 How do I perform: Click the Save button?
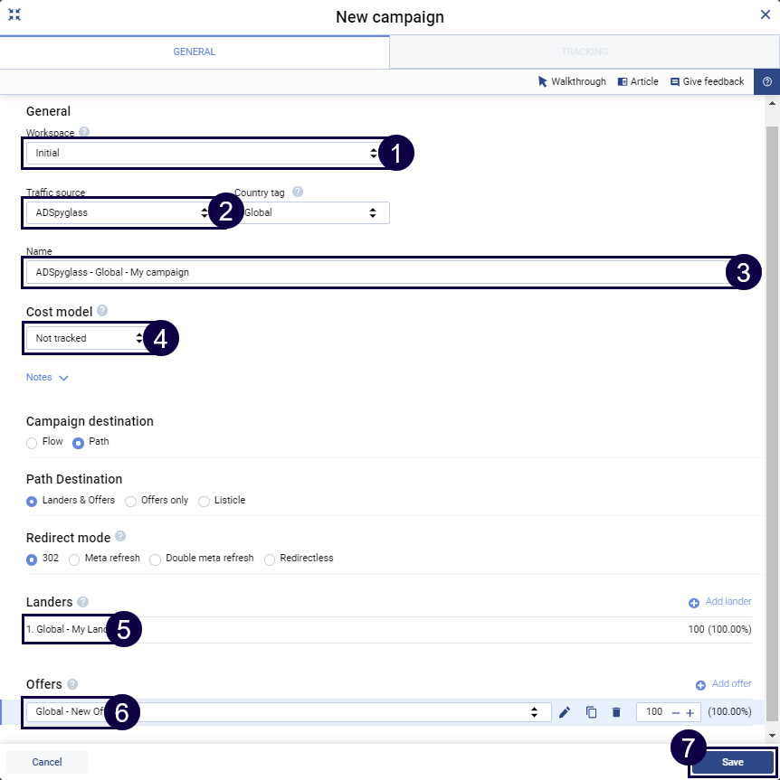(x=732, y=762)
